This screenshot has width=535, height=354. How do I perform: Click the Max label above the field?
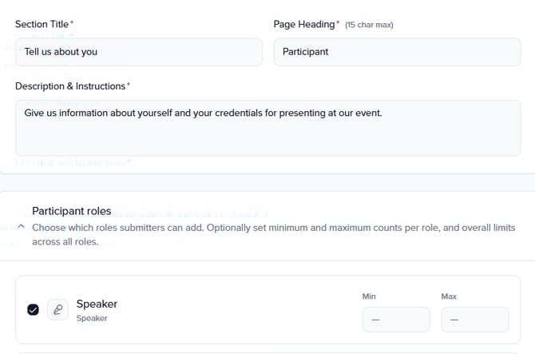click(449, 296)
